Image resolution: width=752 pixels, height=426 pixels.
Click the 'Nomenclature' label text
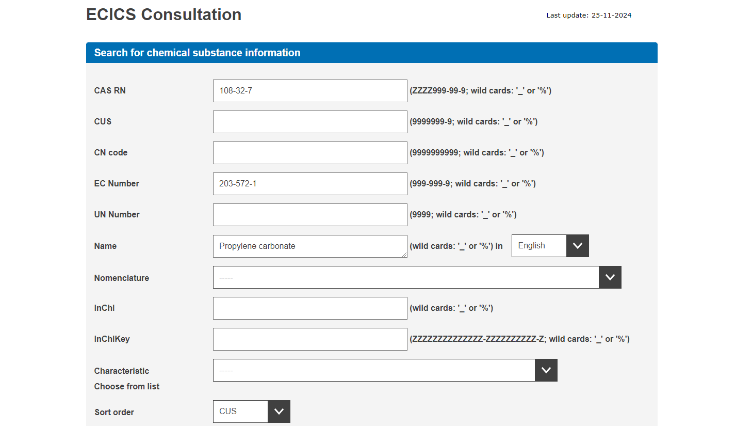coord(121,278)
